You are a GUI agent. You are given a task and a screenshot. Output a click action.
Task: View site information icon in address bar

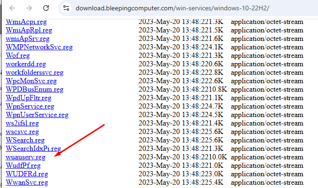coord(66,8)
